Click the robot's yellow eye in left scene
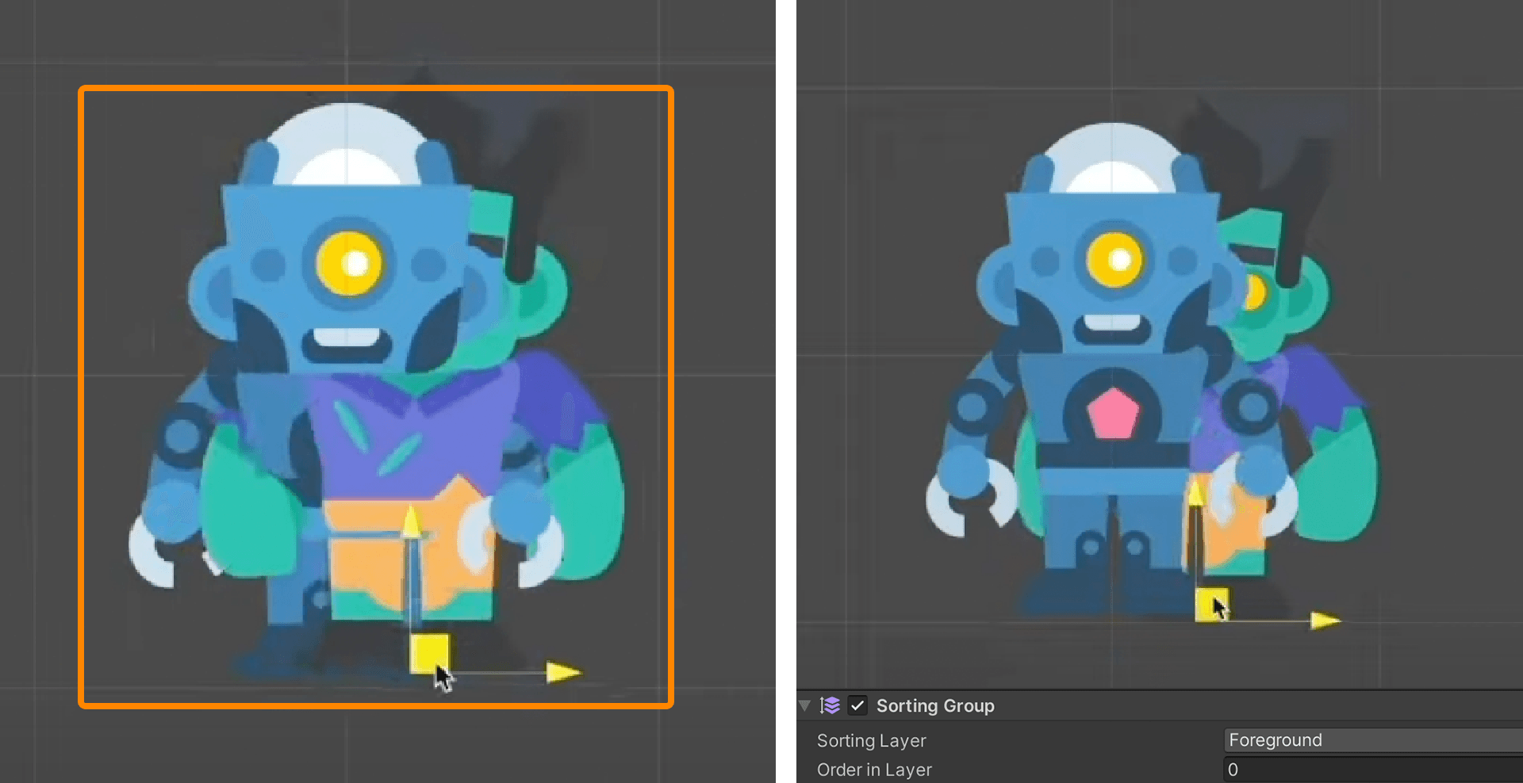Screen dimensions: 1523x783 (x=350, y=262)
